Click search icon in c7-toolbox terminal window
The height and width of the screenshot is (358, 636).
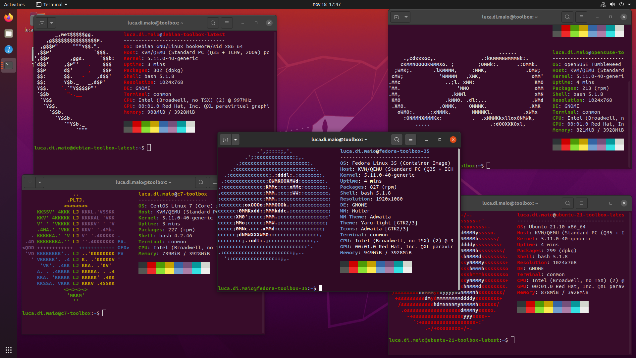pyautogui.click(x=201, y=182)
